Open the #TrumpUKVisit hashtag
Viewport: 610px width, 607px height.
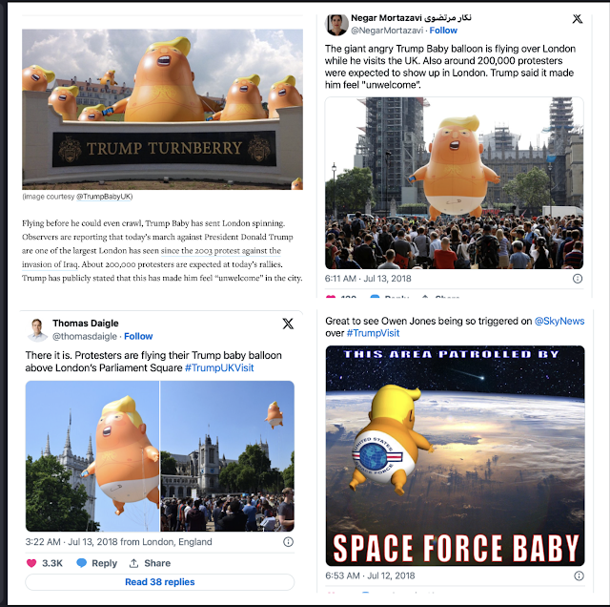219,367
